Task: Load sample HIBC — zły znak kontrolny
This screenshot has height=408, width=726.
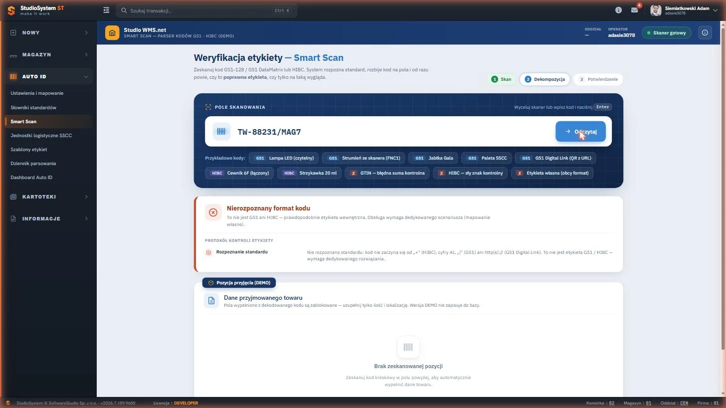Action: tap(470, 173)
